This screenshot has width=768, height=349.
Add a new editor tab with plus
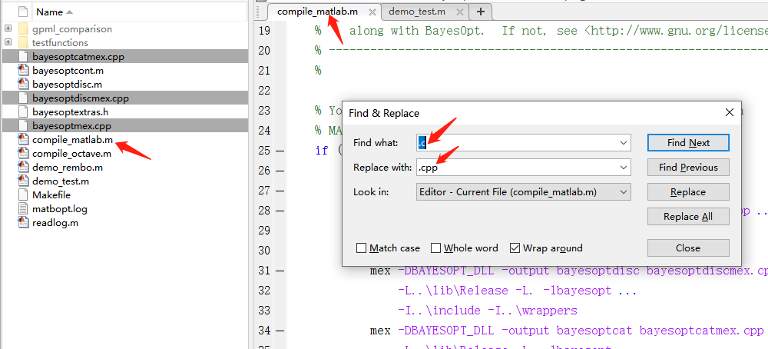pyautogui.click(x=481, y=12)
